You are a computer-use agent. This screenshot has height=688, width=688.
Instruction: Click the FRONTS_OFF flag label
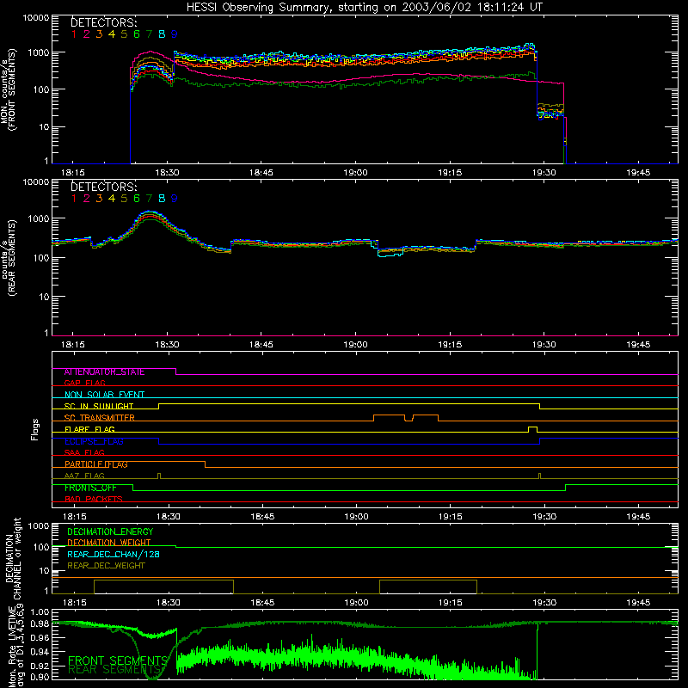pos(90,488)
